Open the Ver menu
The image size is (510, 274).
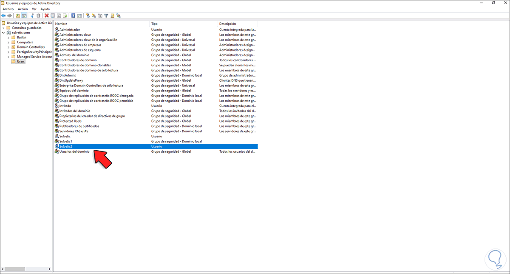(34, 9)
